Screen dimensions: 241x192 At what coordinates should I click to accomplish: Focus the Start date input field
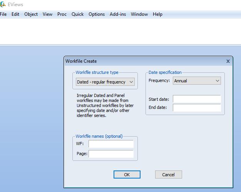click(197, 99)
